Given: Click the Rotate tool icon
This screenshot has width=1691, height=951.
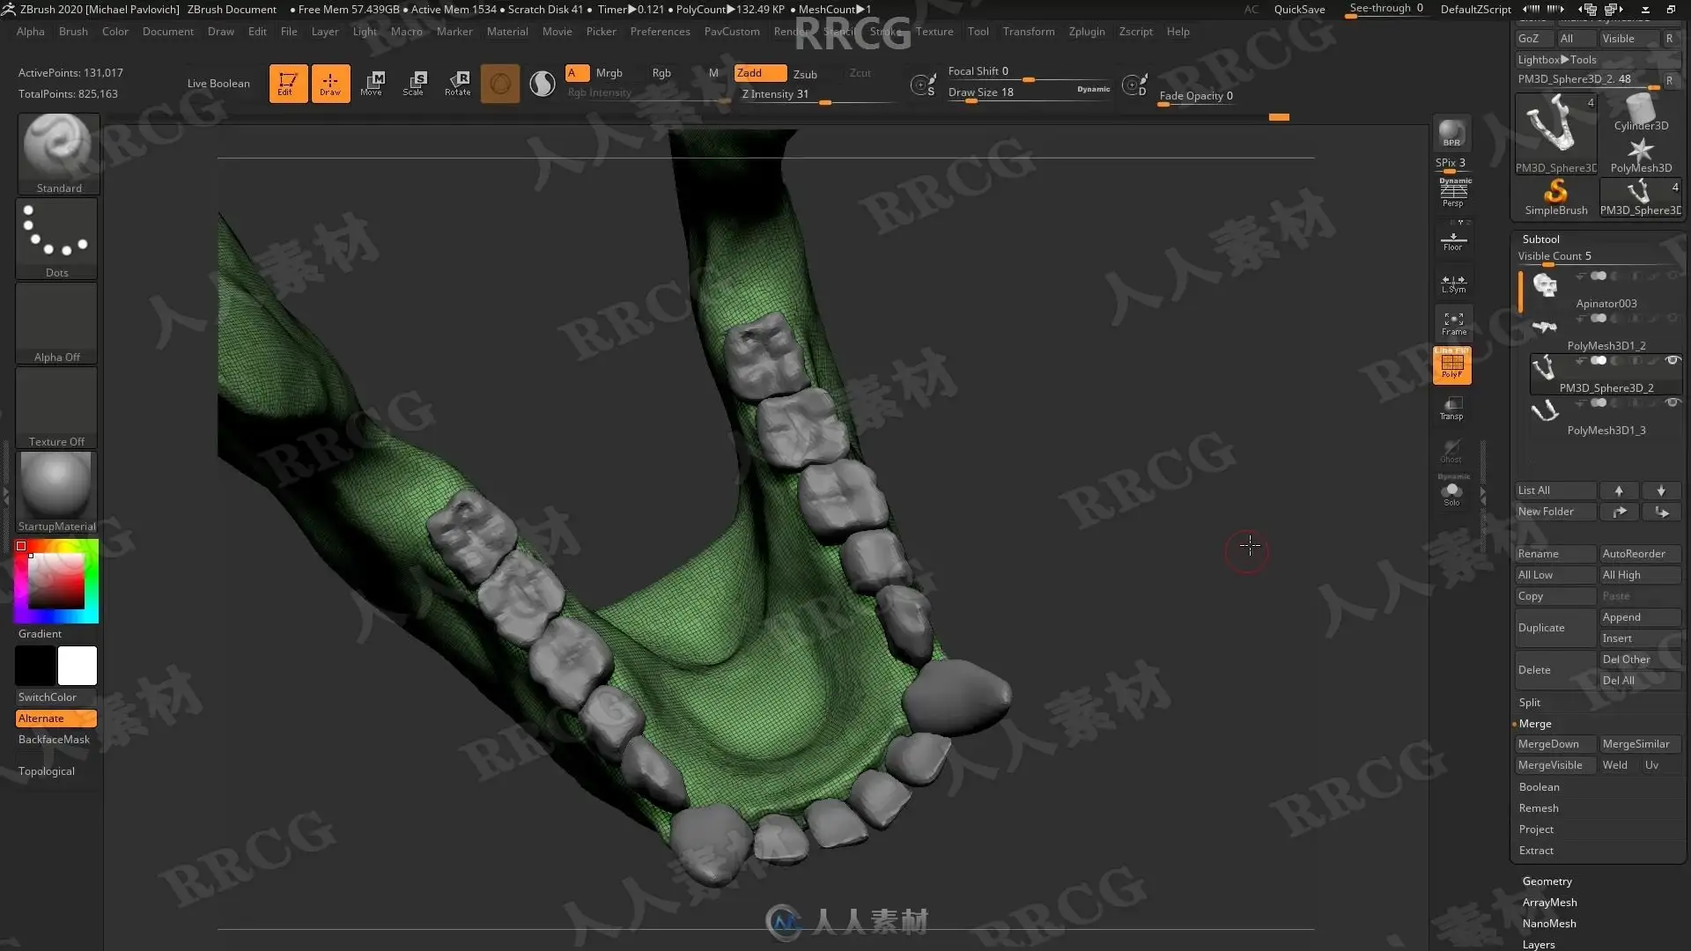Looking at the screenshot, I should coord(457,83).
